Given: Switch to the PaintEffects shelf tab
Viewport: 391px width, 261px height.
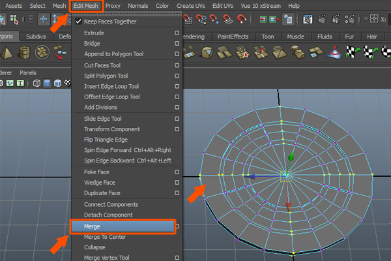Looking at the screenshot, I should point(231,37).
